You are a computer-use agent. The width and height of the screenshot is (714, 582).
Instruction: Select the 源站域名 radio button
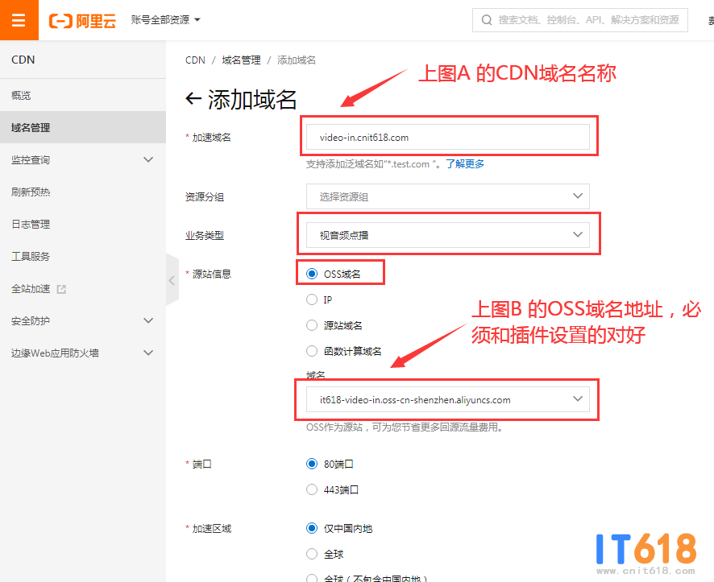coord(312,325)
